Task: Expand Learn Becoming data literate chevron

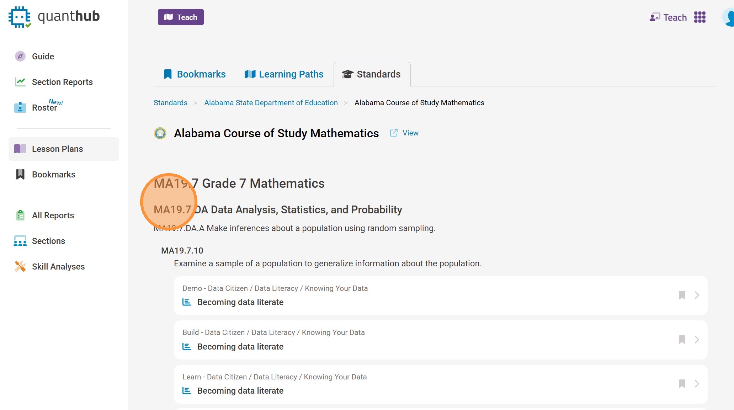Action: 697,384
